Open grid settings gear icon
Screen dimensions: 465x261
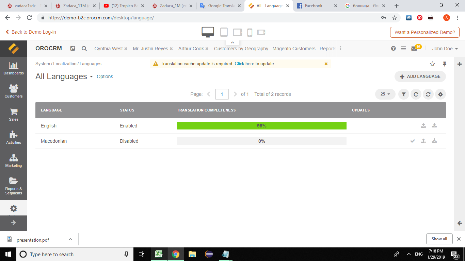tap(440, 94)
